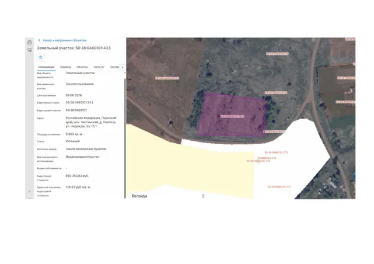Switch to the Части ЗУ tab
374x264 pixels.
click(x=99, y=67)
